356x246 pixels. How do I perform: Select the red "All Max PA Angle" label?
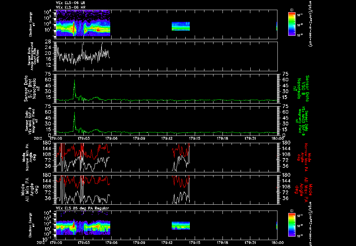tap(303, 189)
